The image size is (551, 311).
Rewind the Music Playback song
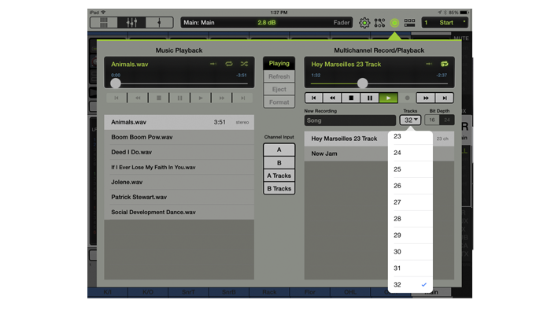(x=138, y=98)
